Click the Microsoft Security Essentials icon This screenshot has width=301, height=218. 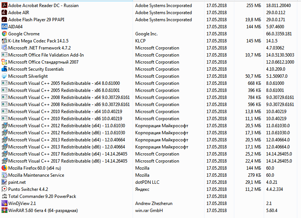point(4,69)
